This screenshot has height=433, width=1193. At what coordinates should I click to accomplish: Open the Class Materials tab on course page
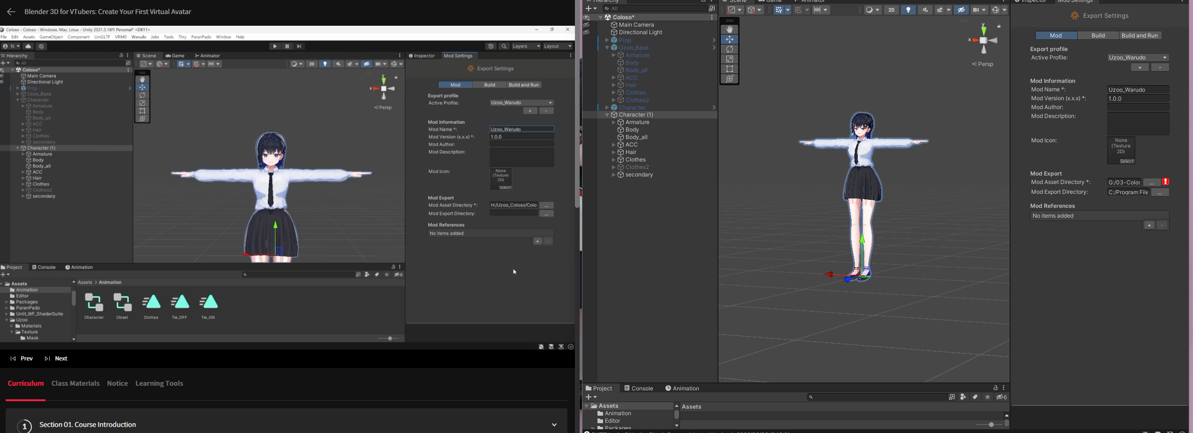coord(76,383)
